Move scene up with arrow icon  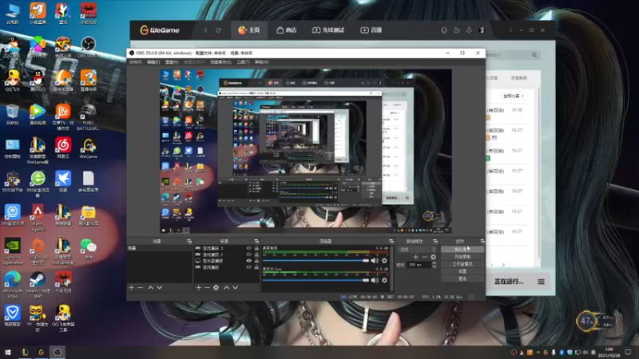click(150, 287)
